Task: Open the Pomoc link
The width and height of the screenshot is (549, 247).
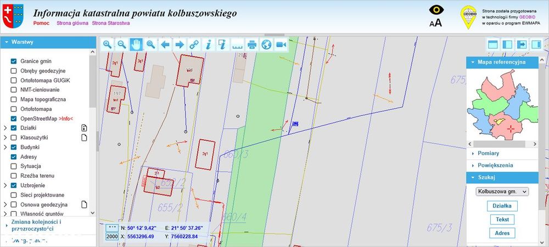Action: (41, 23)
